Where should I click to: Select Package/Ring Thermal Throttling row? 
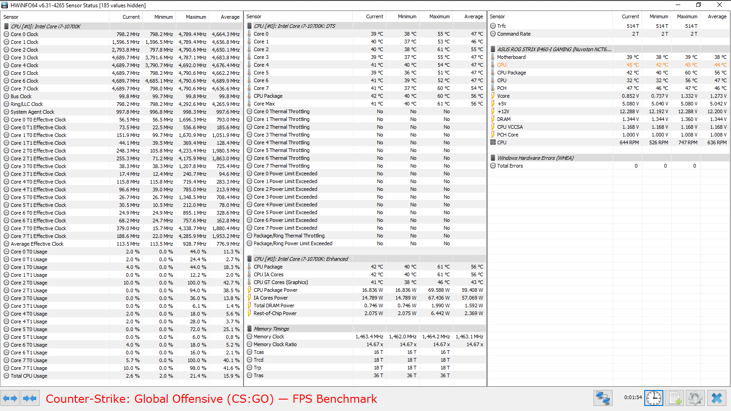[x=365, y=236]
